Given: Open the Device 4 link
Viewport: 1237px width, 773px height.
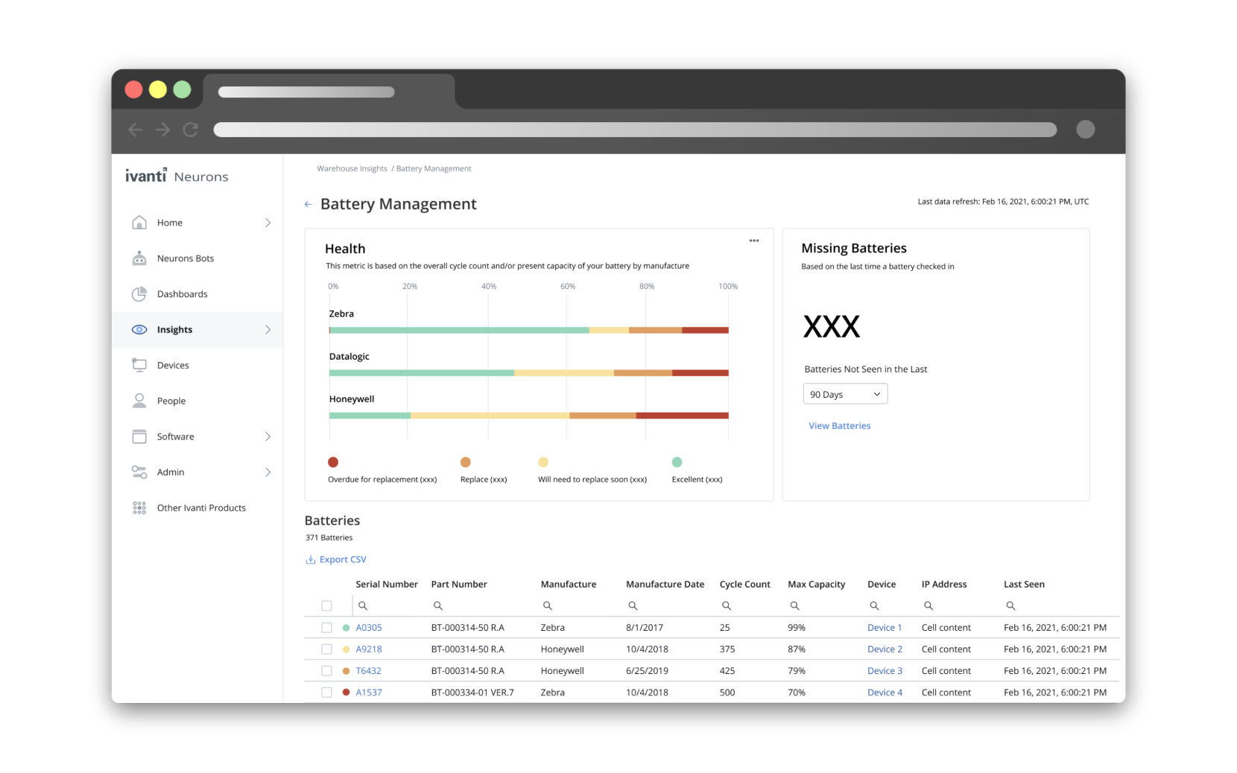Looking at the screenshot, I should (x=885, y=693).
